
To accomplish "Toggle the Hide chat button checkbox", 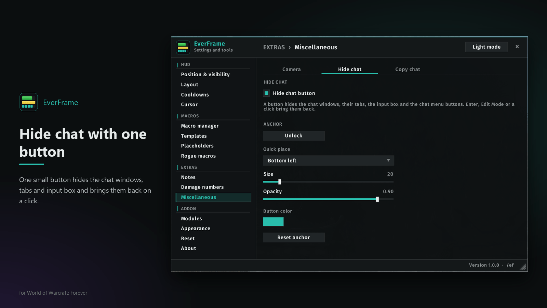I will tap(266, 93).
